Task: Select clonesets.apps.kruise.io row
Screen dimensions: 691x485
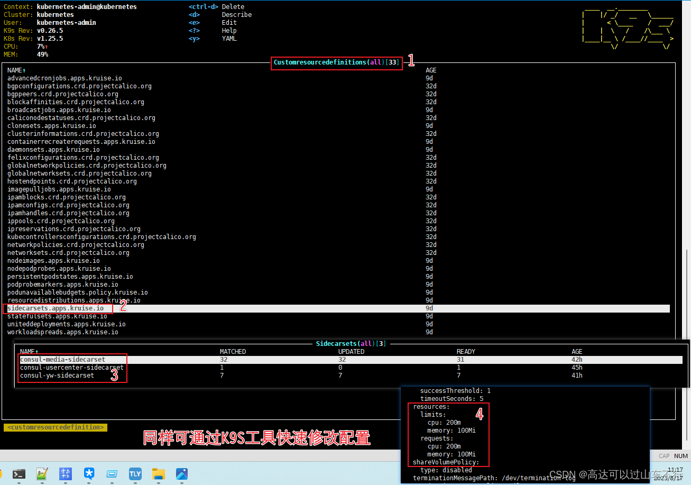Action: (x=338, y=126)
